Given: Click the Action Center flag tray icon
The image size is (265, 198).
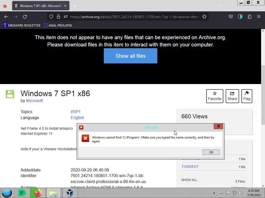Looking at the screenshot, I should pos(228,193).
